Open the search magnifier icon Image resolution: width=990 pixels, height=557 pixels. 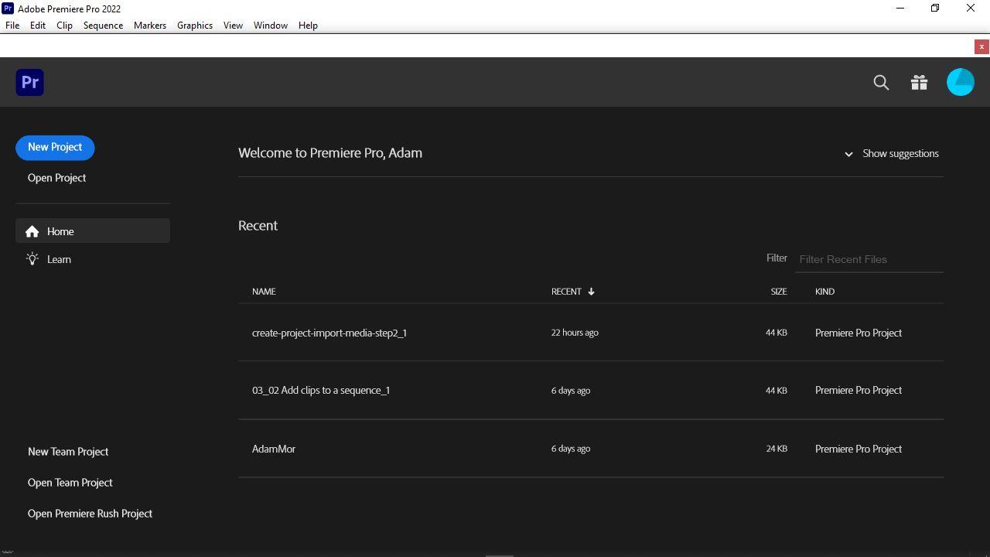[x=881, y=83]
